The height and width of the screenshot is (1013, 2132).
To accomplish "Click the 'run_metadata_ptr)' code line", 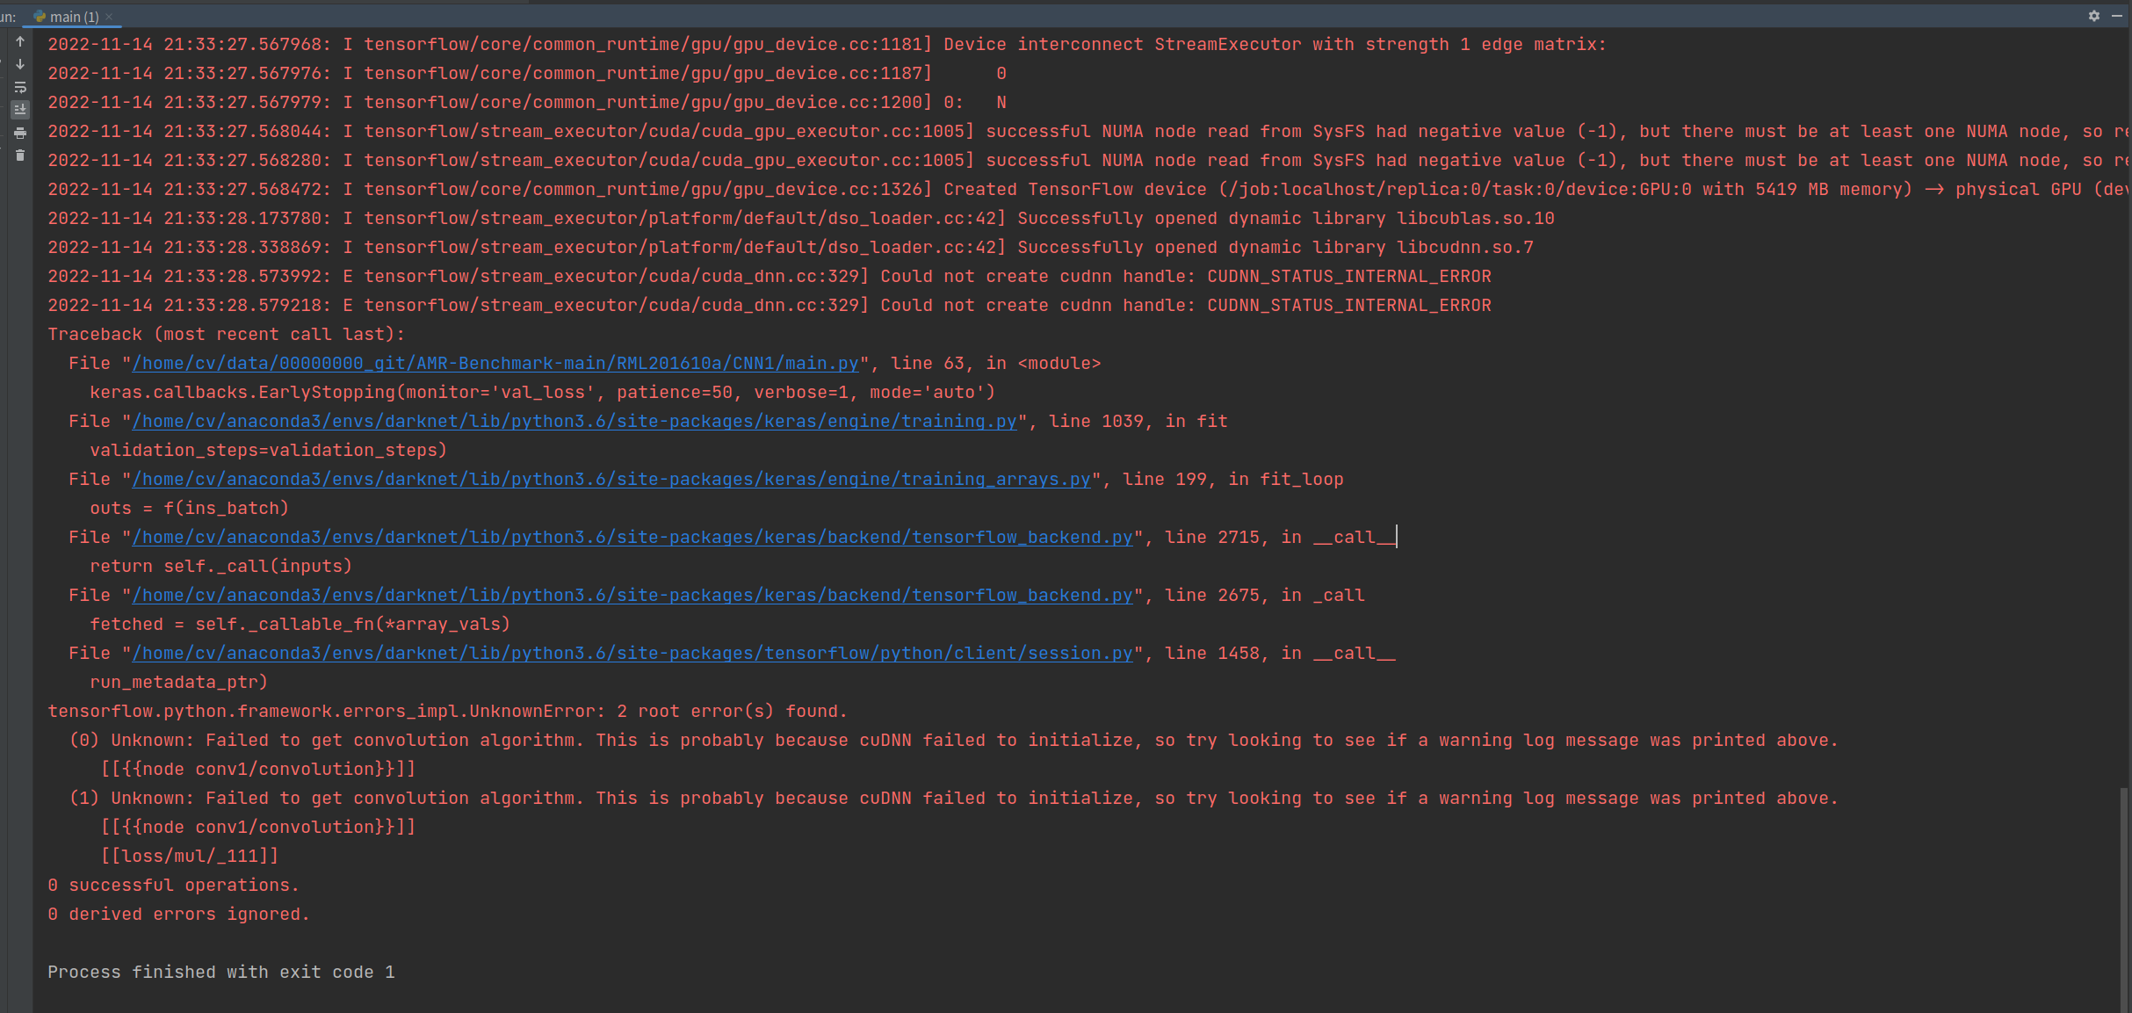I will click(x=179, y=682).
